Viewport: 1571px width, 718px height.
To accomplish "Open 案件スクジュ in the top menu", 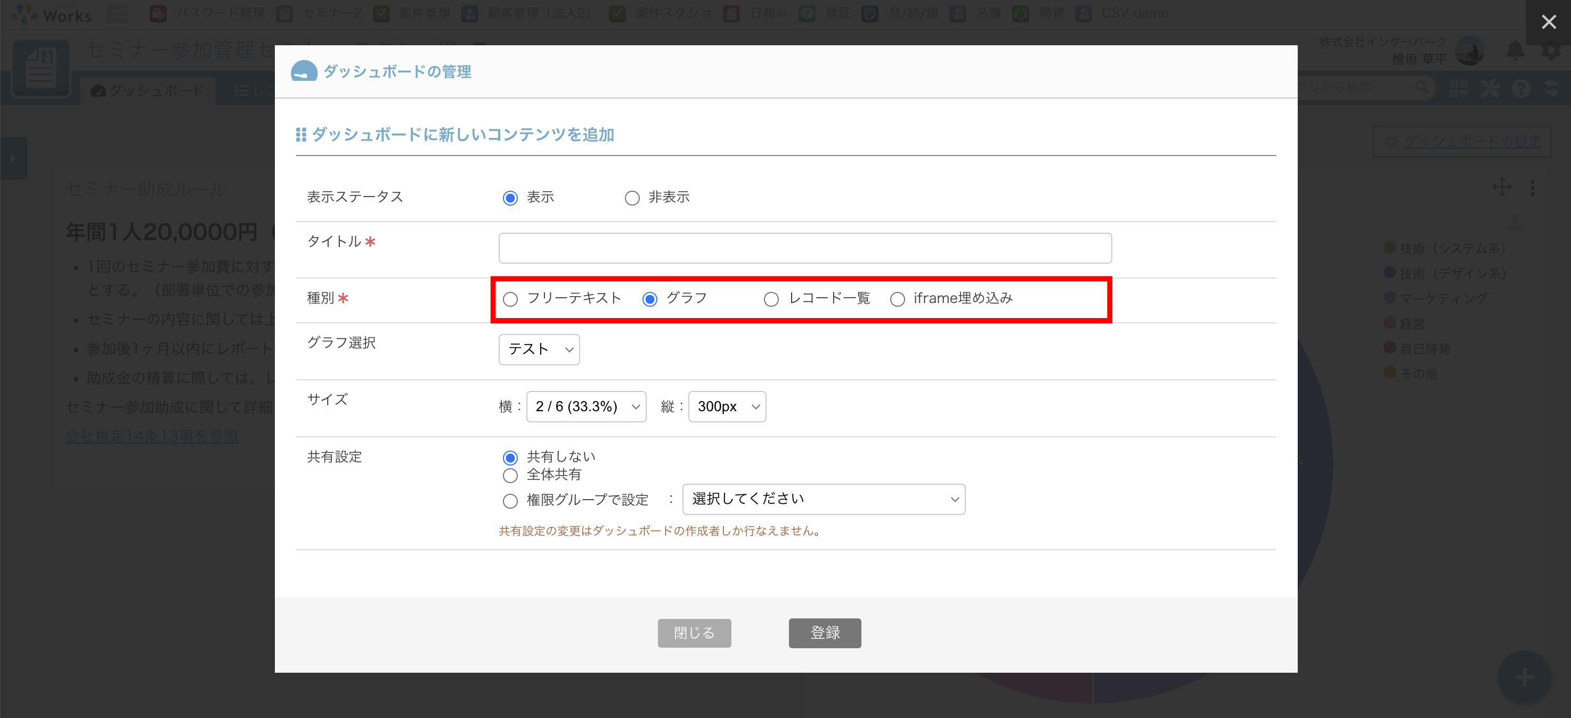I will click(x=661, y=13).
